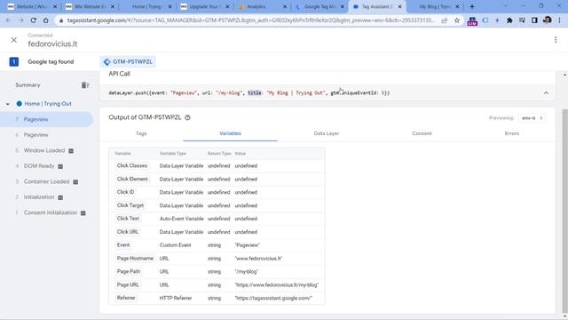Clear event list with trash icon

tap(85, 85)
